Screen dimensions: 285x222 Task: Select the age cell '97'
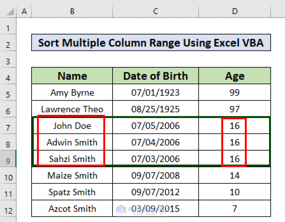tap(235, 109)
